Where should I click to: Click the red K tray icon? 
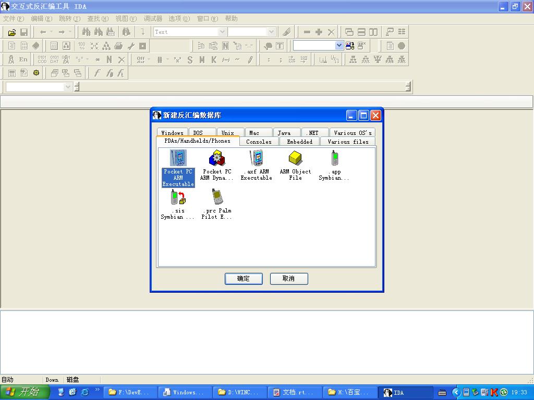coord(494,392)
